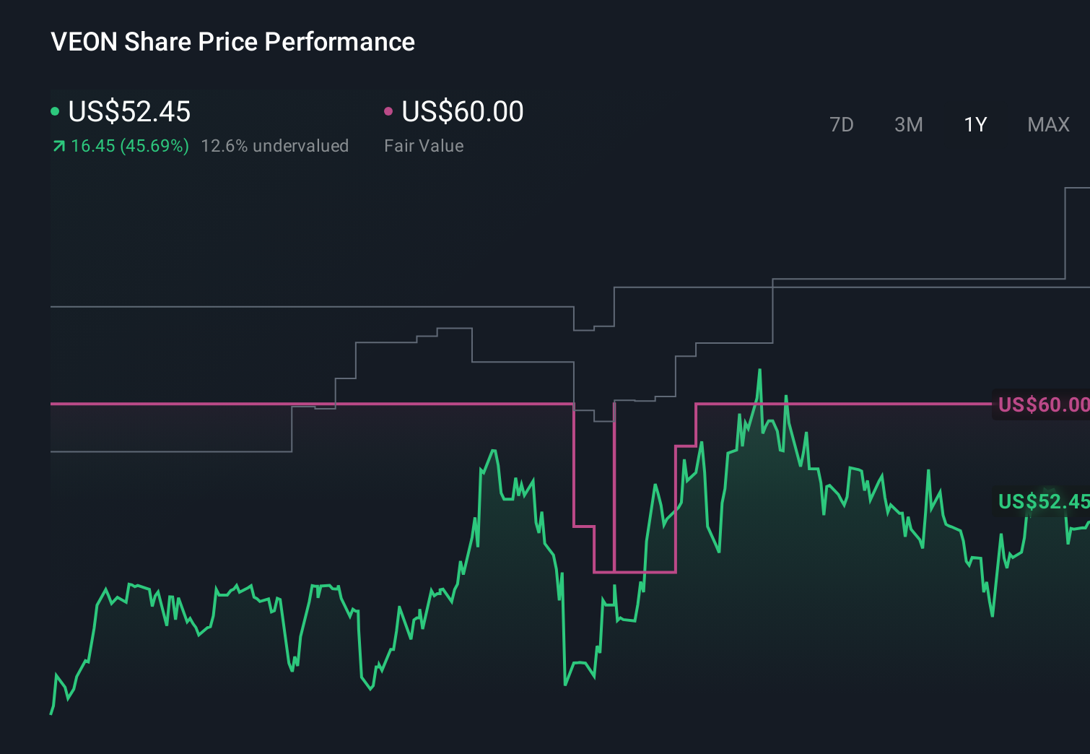Click the Fair Value caption label
This screenshot has height=754, width=1090.
[x=424, y=145]
